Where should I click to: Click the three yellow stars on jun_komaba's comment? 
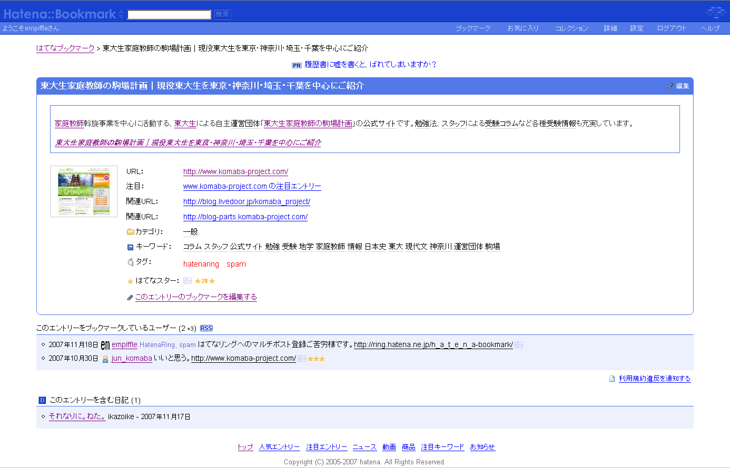[x=316, y=359]
